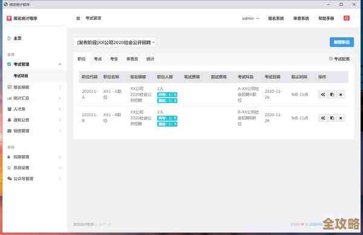Go to 主页 in the sidebar

coord(18,38)
